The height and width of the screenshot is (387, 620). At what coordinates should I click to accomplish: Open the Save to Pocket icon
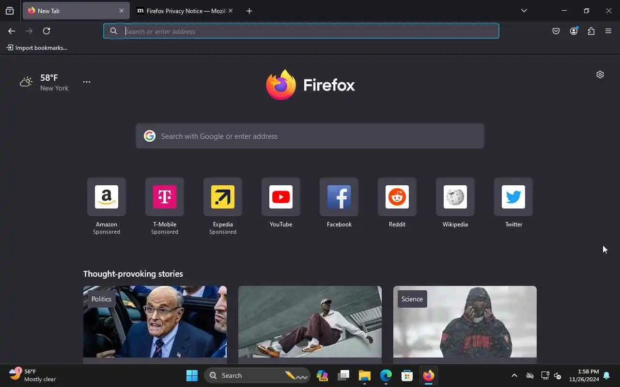click(556, 31)
